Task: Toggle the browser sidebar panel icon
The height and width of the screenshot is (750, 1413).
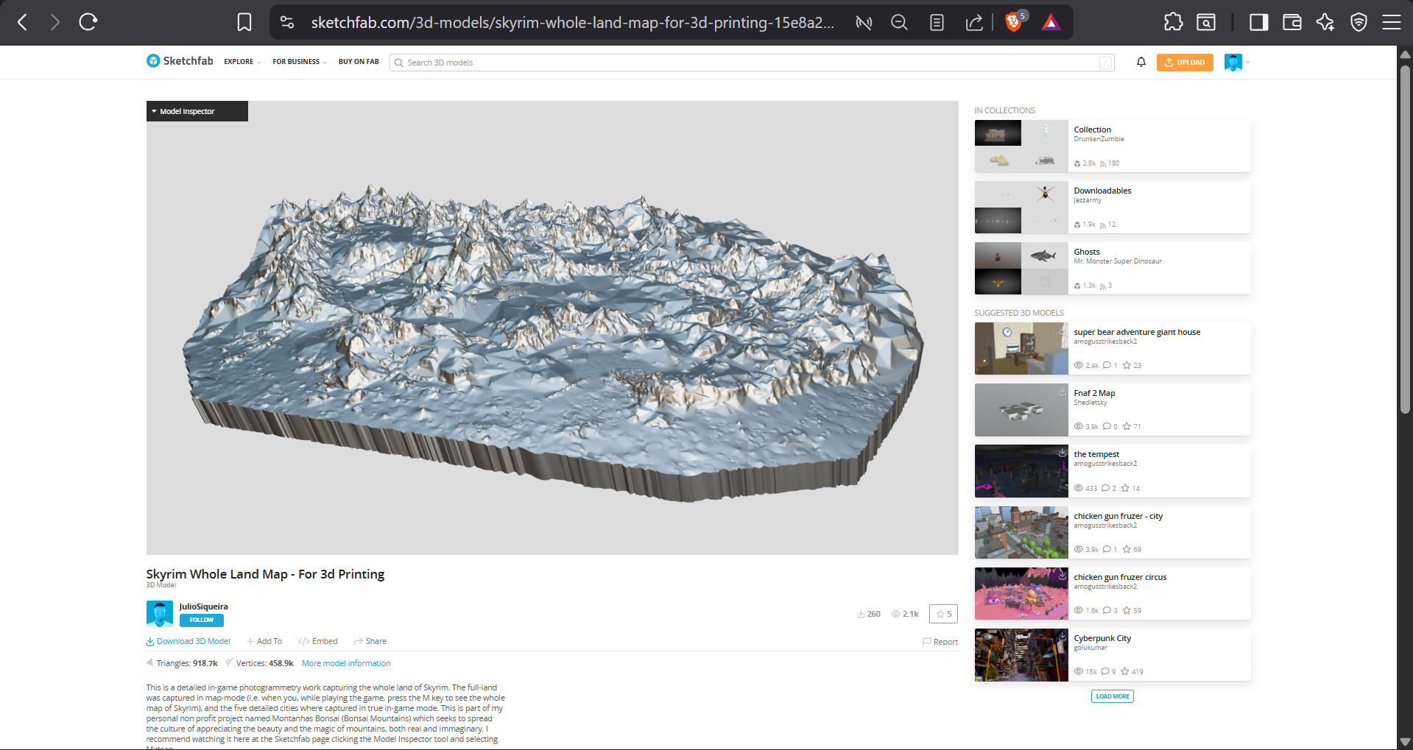Action: tap(1258, 22)
